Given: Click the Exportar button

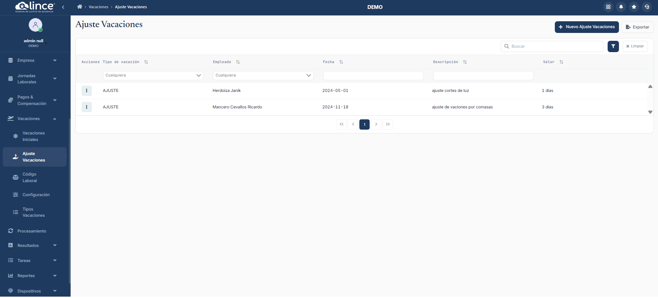Looking at the screenshot, I should (x=637, y=27).
